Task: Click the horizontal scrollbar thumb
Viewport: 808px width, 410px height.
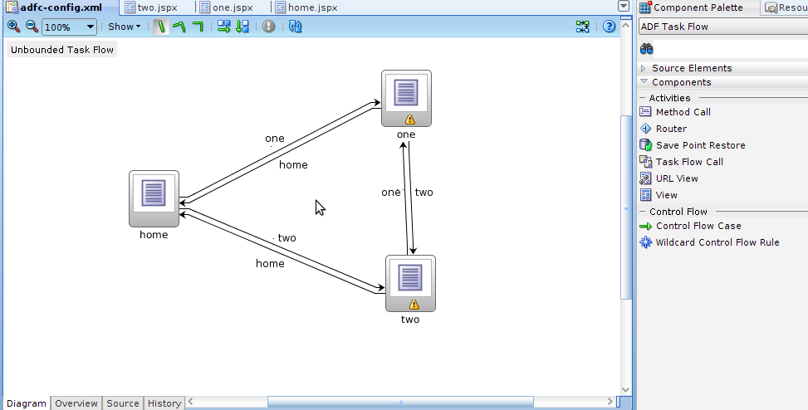Action: click(399, 403)
